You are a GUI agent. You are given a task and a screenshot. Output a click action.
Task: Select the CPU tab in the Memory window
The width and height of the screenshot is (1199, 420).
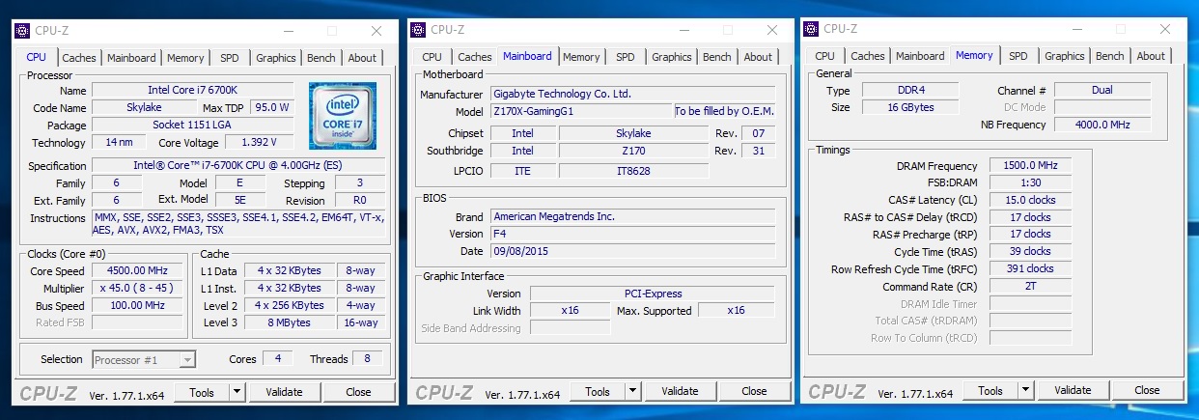click(825, 56)
